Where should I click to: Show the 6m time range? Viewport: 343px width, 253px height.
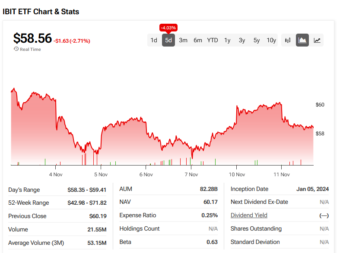tap(198, 40)
